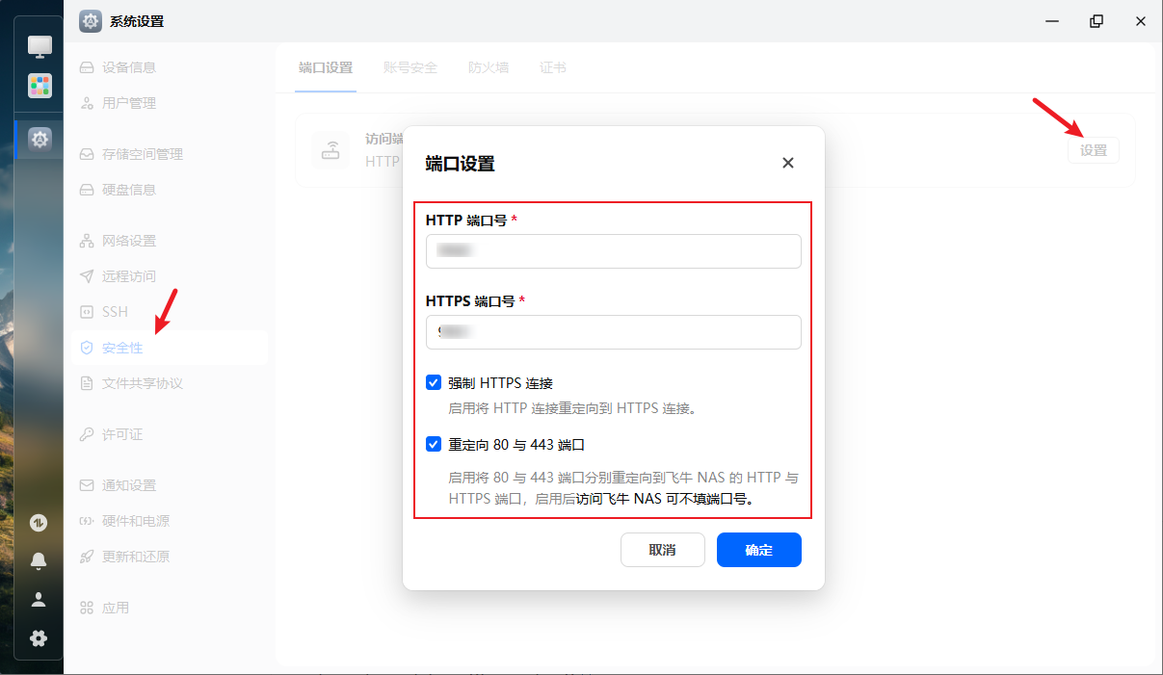1163x675 pixels.
Task: Click the user profile icon in dock
Action: click(39, 599)
